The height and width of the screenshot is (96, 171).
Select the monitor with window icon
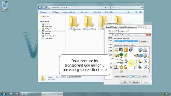pos(131,50)
